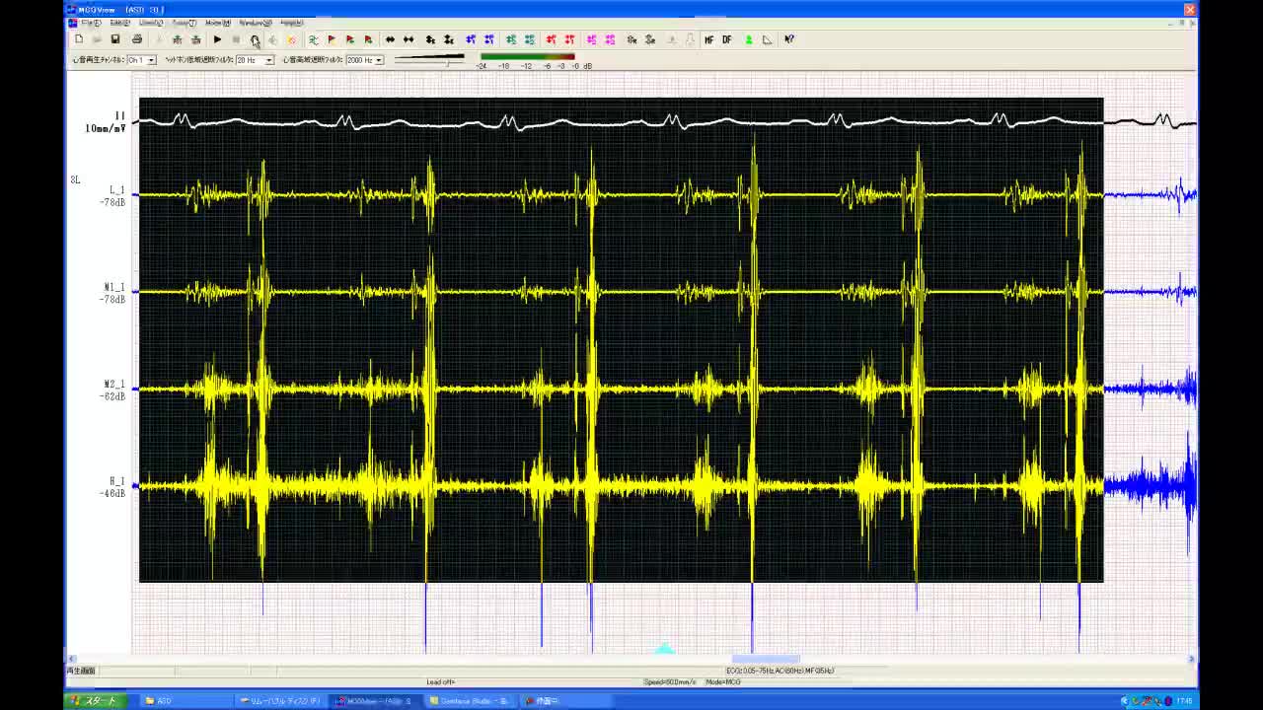Screen dimensions: 1263x710
Task: Click the Print icon in the toolbar
Action: [137, 39]
